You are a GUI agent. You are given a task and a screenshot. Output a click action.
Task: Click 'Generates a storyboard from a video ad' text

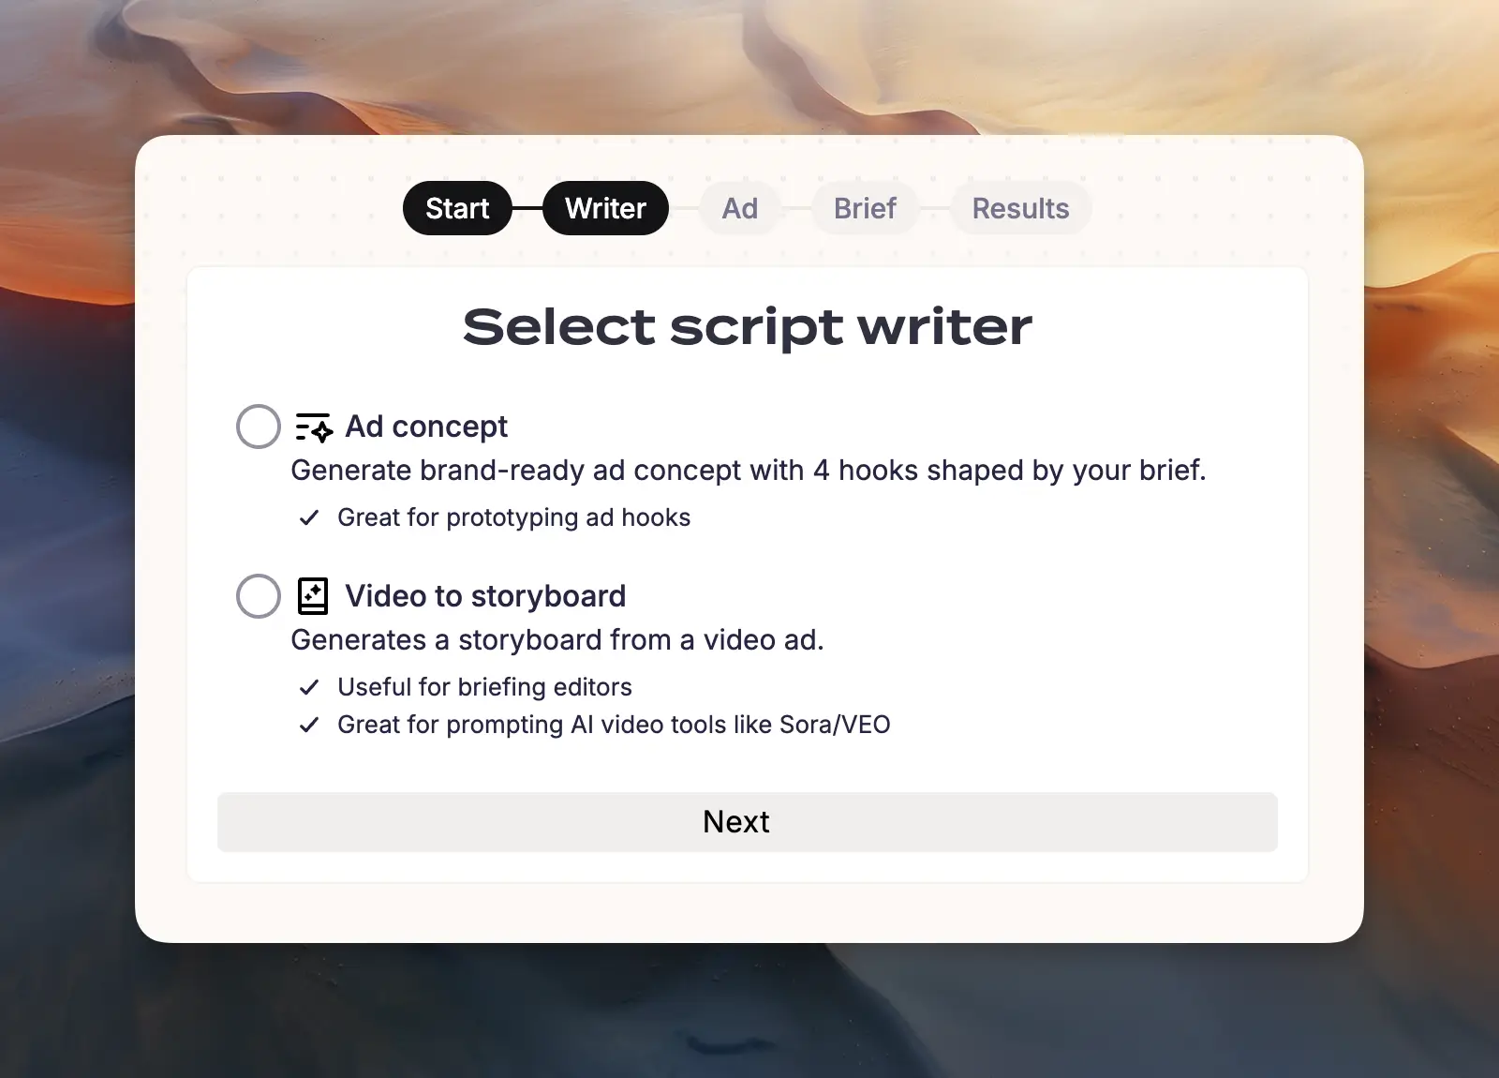pyautogui.click(x=557, y=640)
